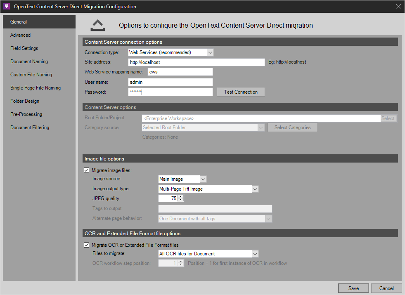Click the upload tray icon beside the heading

[98, 25]
